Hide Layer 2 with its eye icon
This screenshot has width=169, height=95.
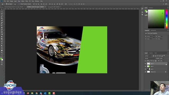145,66
